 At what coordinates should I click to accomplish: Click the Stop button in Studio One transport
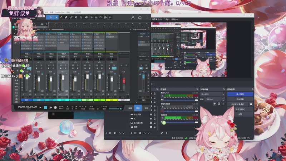click(x=46, y=108)
